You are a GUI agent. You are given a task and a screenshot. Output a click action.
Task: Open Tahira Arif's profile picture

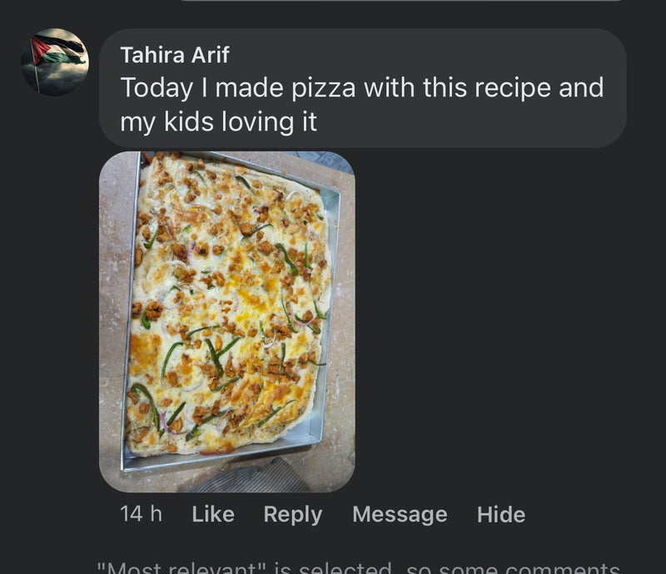(x=55, y=62)
